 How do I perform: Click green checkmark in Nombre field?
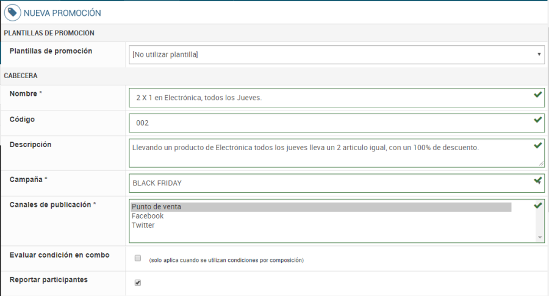(x=537, y=95)
